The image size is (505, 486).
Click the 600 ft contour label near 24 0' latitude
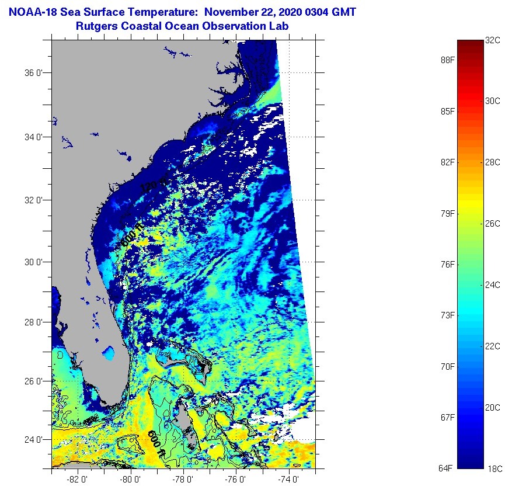(x=156, y=445)
